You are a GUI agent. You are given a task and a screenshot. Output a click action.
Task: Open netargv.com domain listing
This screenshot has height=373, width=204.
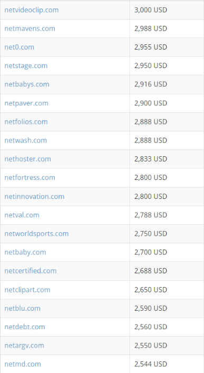tap(24, 346)
